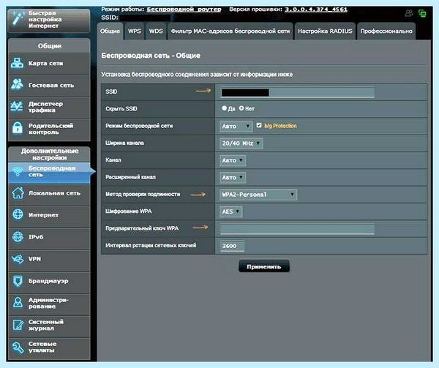The width and height of the screenshot is (439, 368).
Task: Open 'Системный журнал' menu item
Action: (x=49, y=325)
